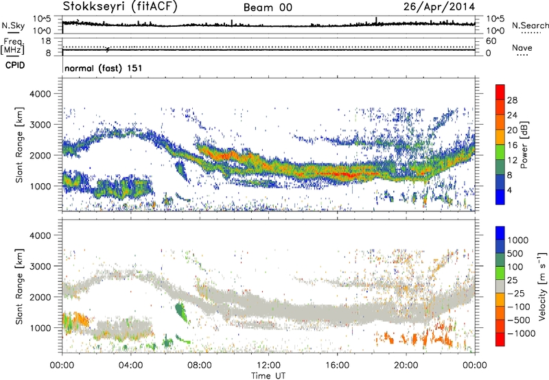Screen dimensions: 549x380
Task: Click the Power colorbar value 28
Action: click(512, 100)
